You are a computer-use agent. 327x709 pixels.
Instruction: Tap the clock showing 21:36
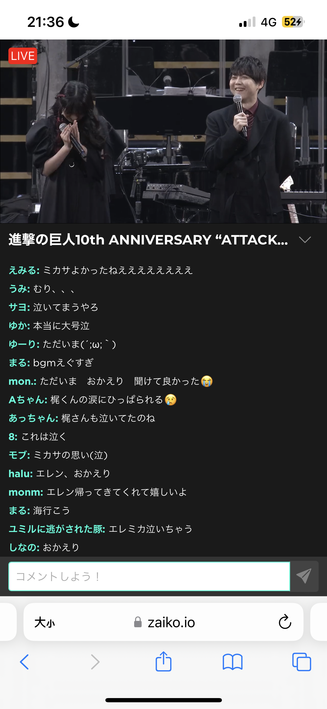(46, 22)
